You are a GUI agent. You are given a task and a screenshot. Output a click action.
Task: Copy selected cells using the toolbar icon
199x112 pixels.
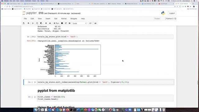tap(37, 23)
